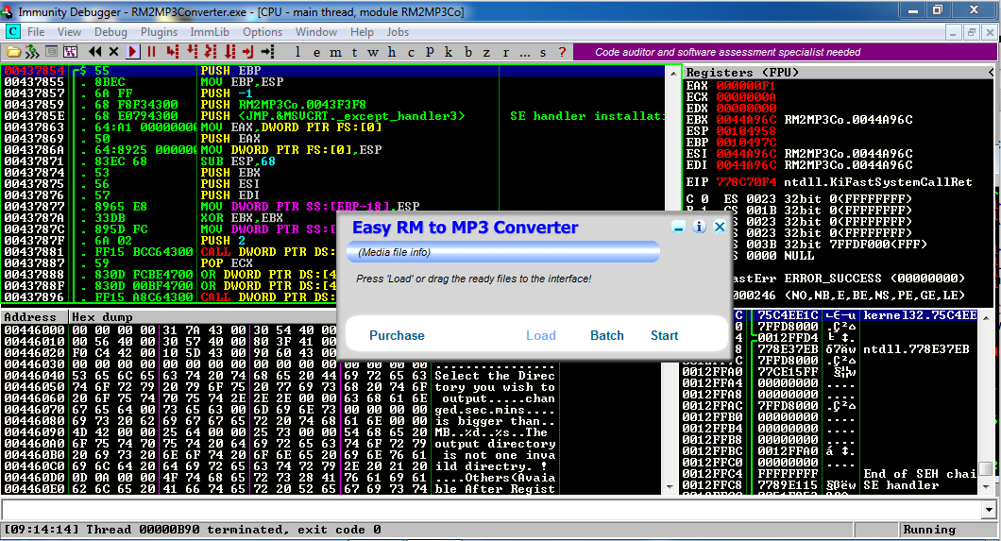Show patches via 'P' button

(x=430, y=52)
